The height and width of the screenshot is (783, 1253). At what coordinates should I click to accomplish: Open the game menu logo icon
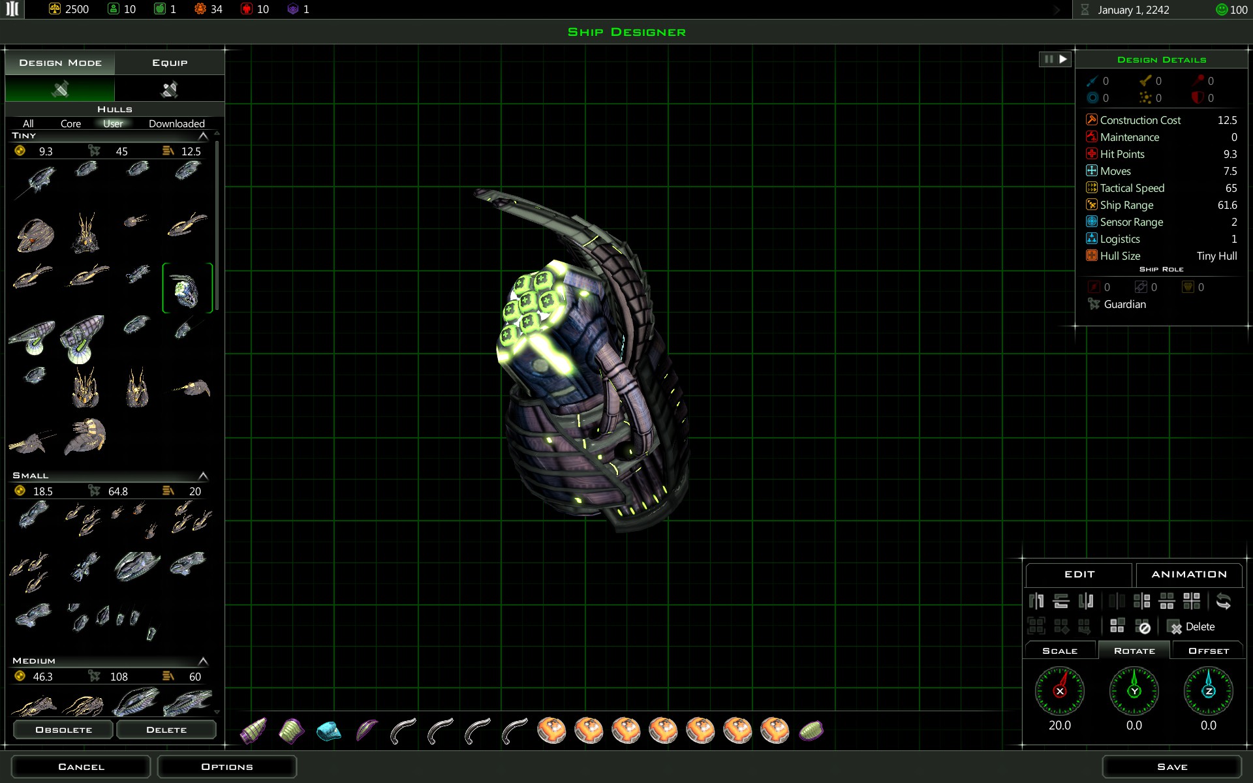coord(12,9)
